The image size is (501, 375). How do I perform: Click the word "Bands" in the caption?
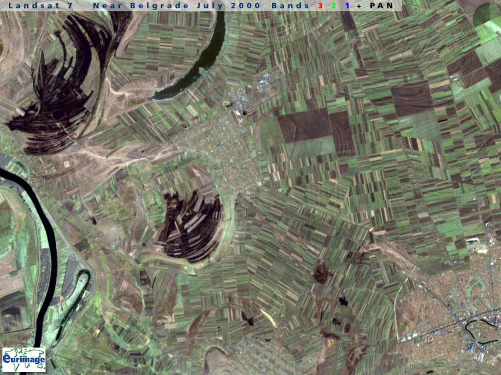pyautogui.click(x=291, y=5)
